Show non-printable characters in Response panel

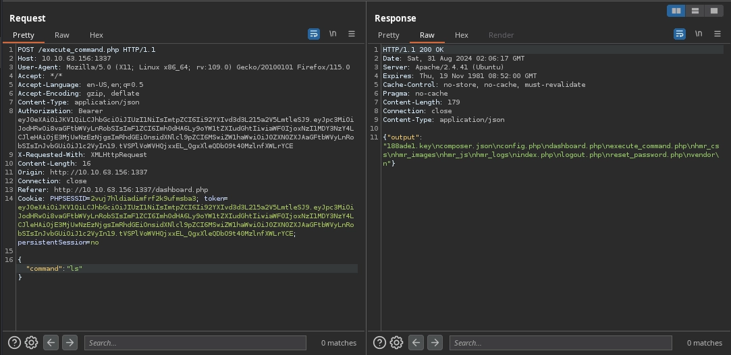pyautogui.click(x=699, y=34)
